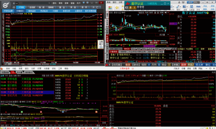
Task: Click the 14:56 22.70 30 B trade row
Action: pyautogui.click(x=72, y=96)
